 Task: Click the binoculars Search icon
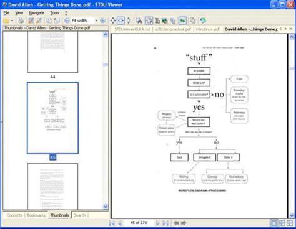[139, 21]
